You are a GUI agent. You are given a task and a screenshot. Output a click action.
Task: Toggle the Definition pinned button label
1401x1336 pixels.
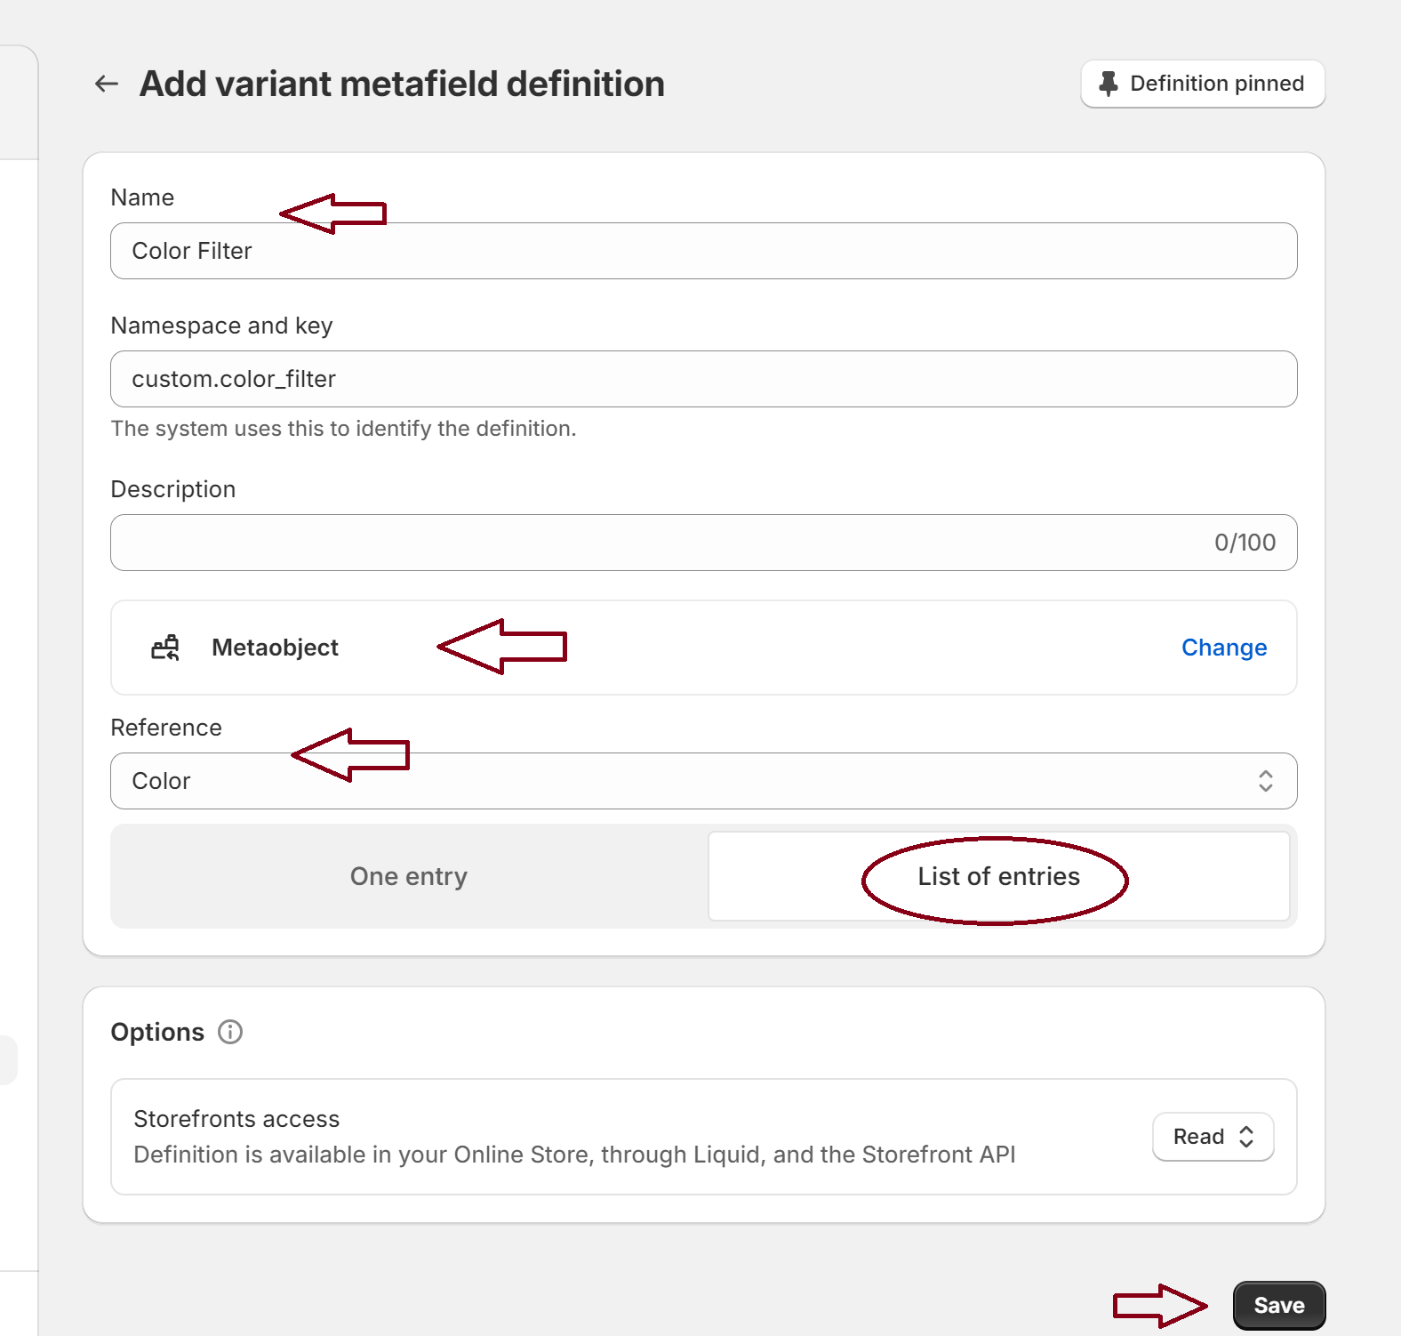[1216, 84]
